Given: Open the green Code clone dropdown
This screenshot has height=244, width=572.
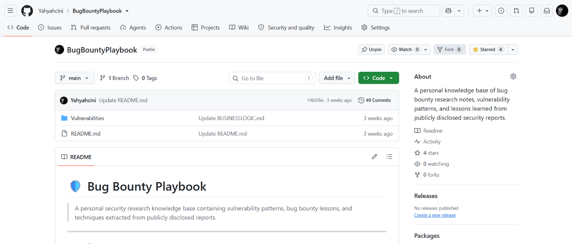Looking at the screenshot, I should click(379, 78).
